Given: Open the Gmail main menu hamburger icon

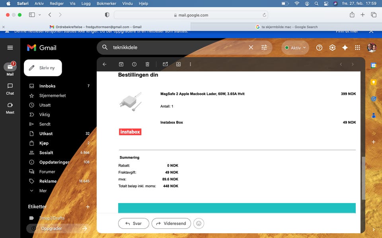Looking at the screenshot, I should click(10, 48).
